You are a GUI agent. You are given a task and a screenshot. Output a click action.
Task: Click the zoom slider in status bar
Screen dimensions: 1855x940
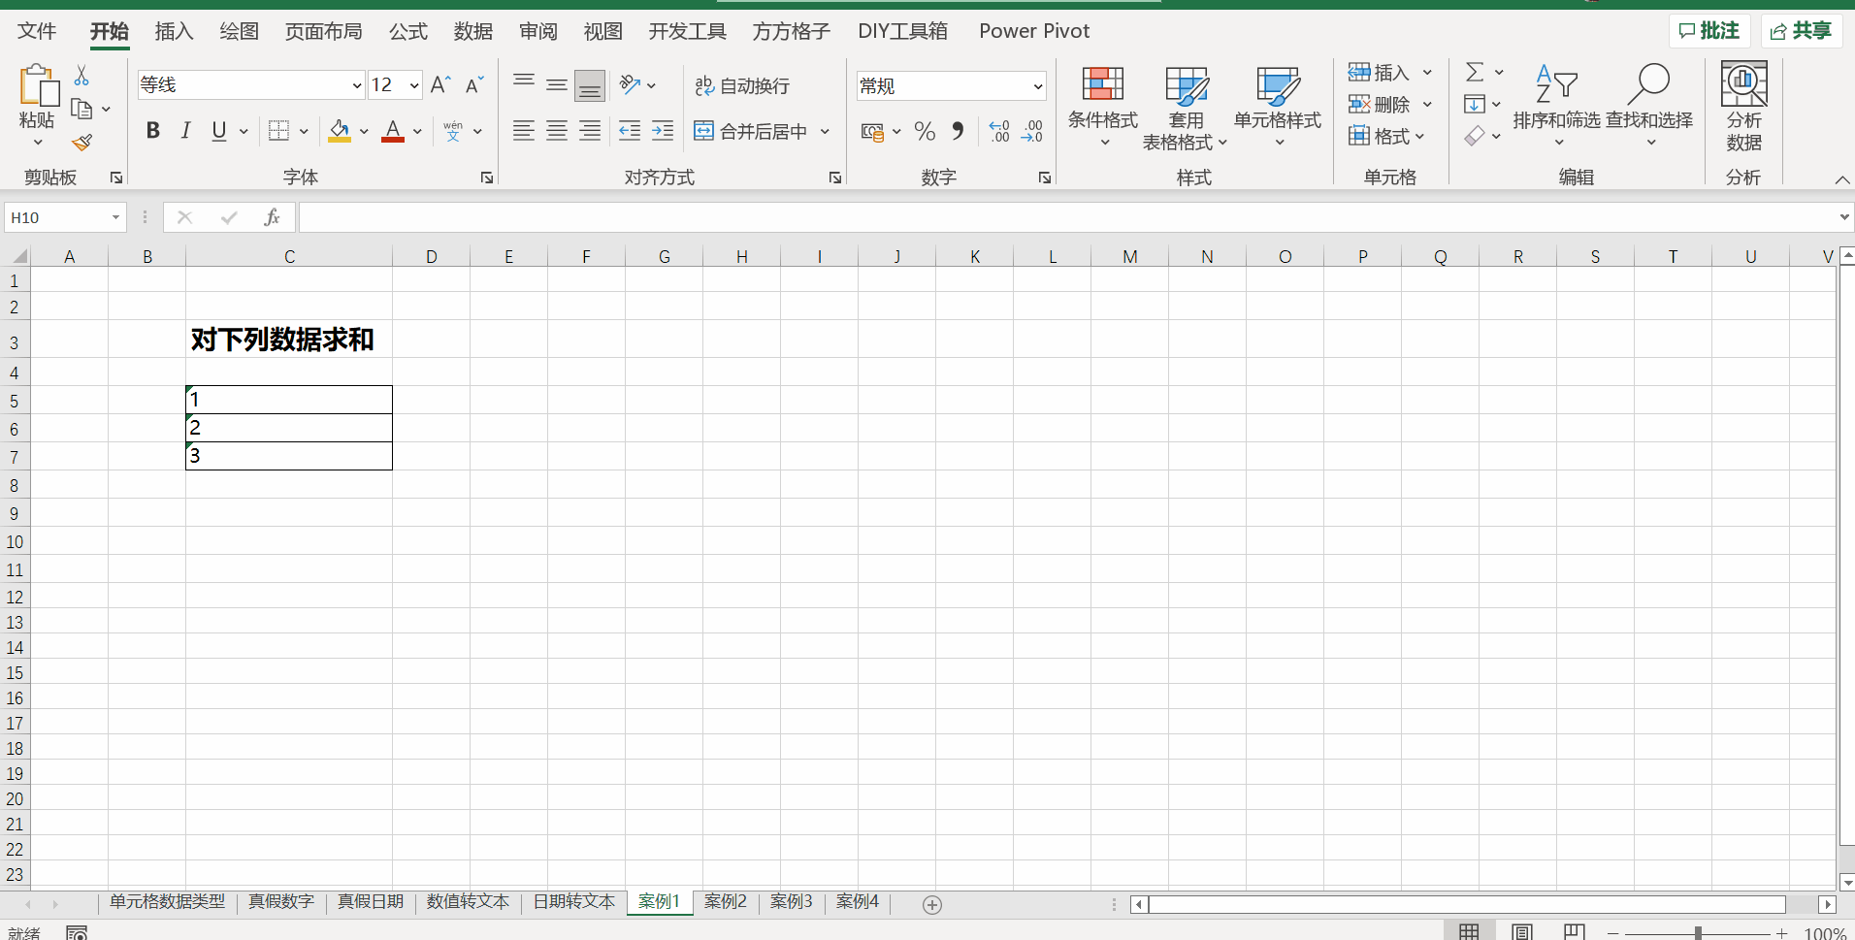[1698, 932]
